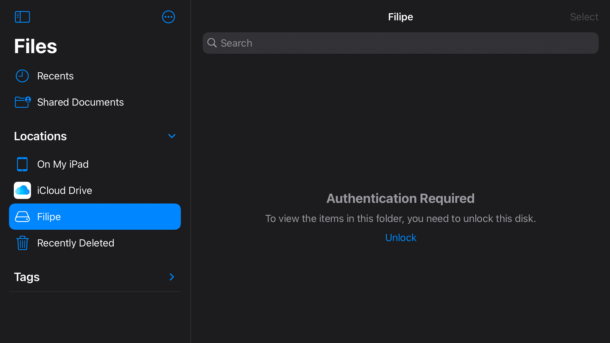Expand the Tags section chevron
Viewport: 610px width, 343px height.
(172, 277)
